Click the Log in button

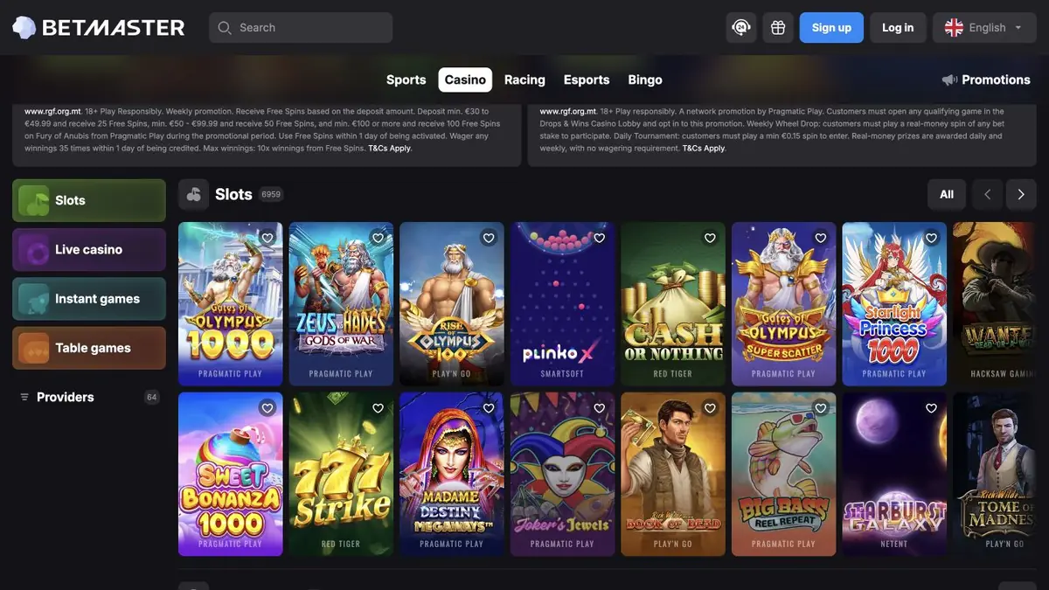[x=898, y=28]
